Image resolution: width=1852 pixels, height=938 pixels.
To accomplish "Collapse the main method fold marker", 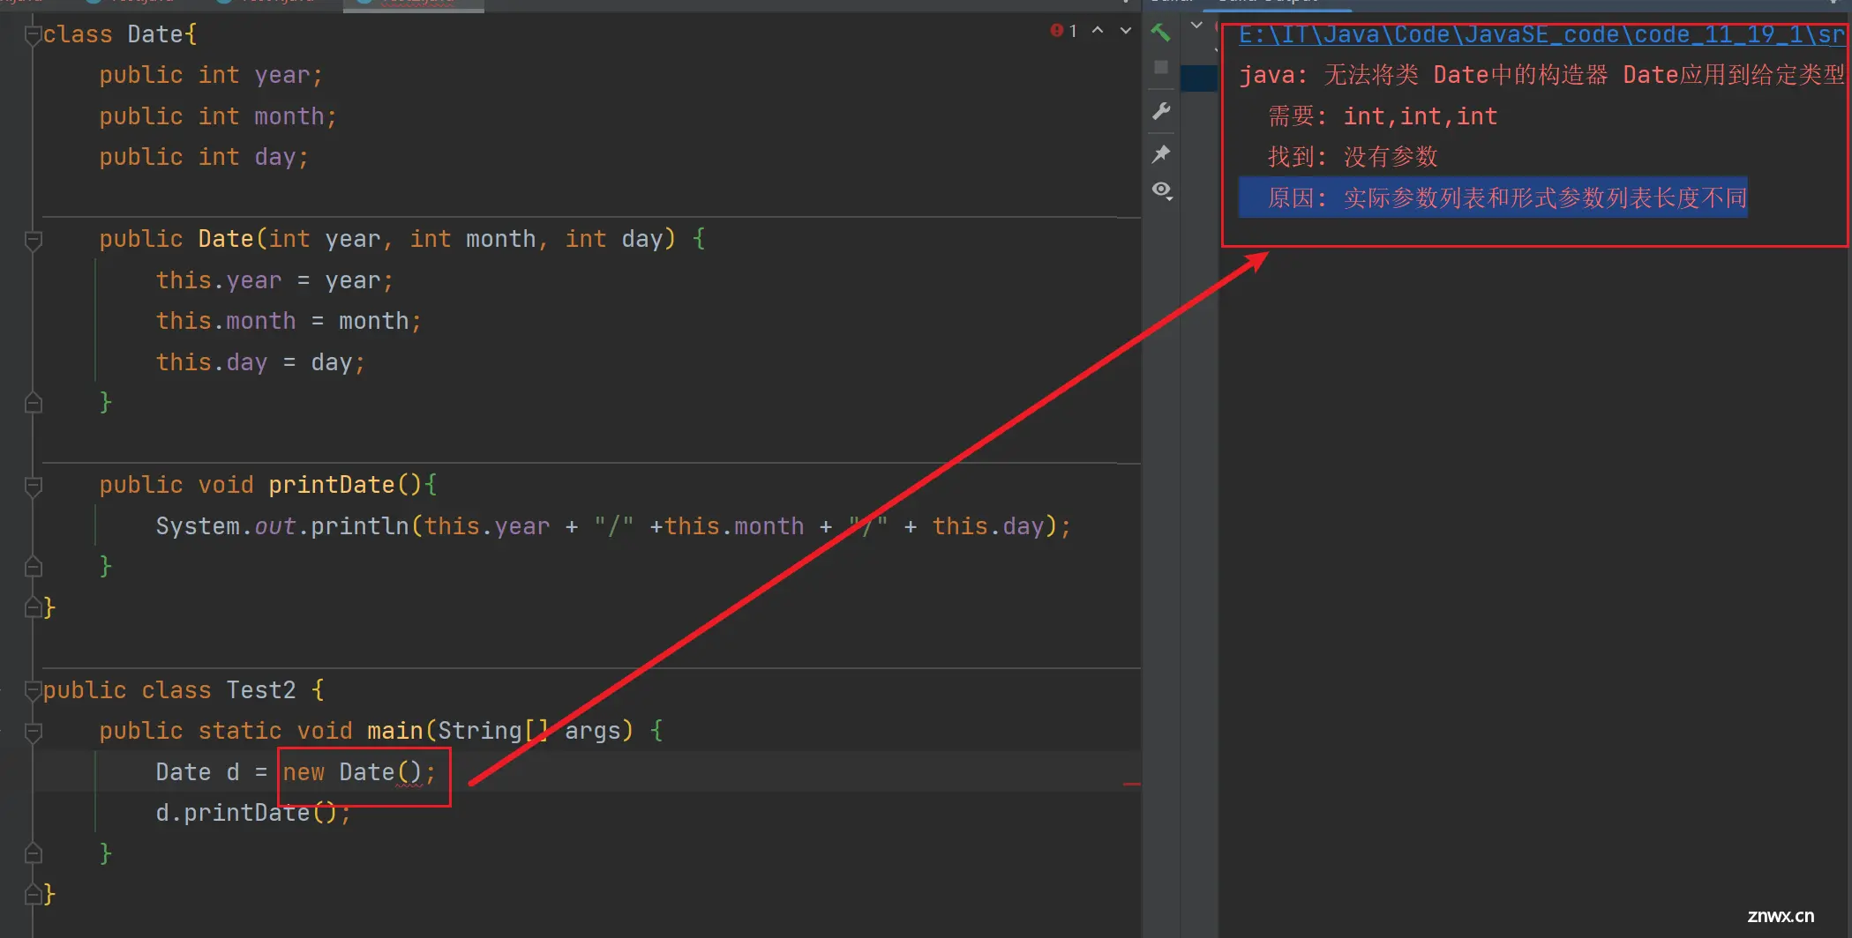I will tap(34, 732).
